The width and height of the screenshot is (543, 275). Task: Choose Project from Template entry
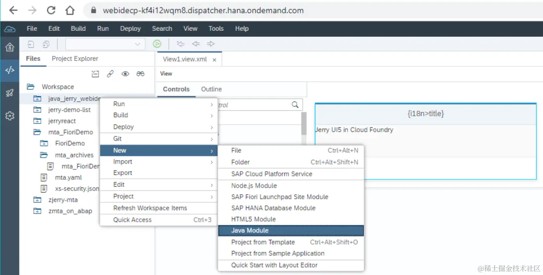(x=291, y=242)
